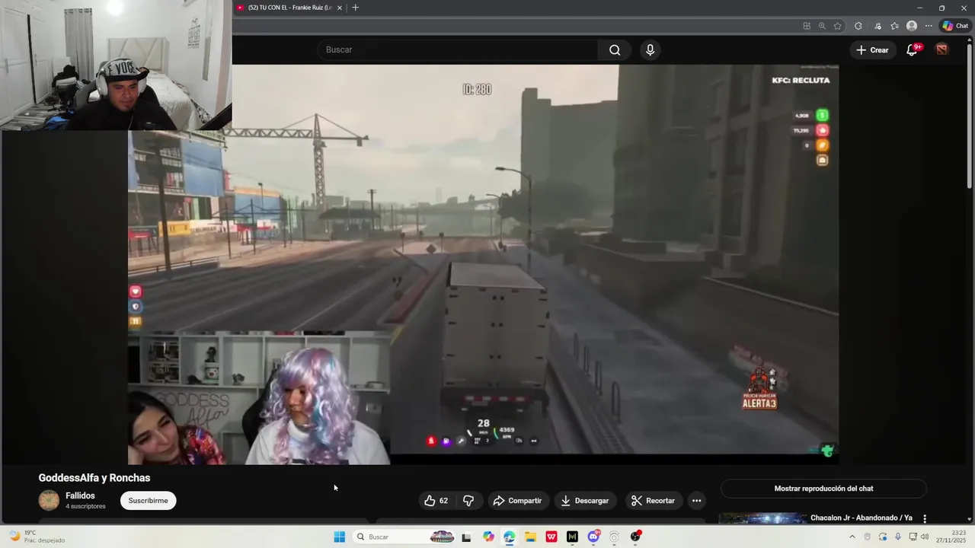
Task: Click taskbar microphone tray icon
Action: tap(898, 537)
